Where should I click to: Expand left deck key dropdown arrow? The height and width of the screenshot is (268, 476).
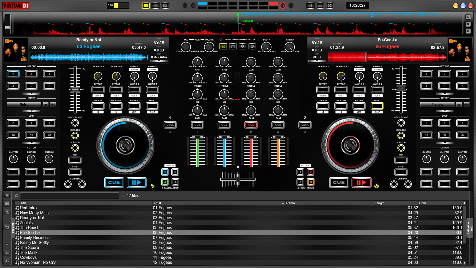(x=159, y=61)
